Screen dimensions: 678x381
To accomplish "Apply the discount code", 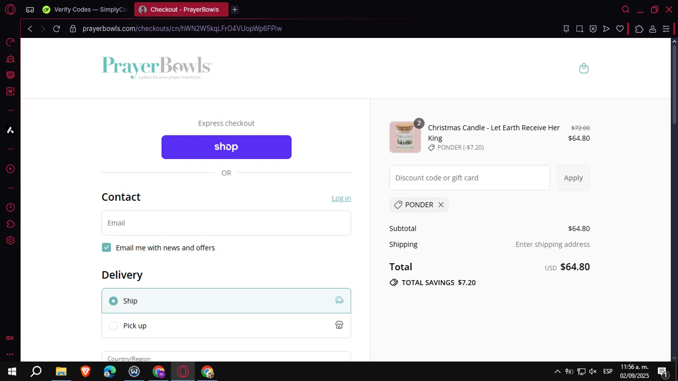I will coord(573,178).
